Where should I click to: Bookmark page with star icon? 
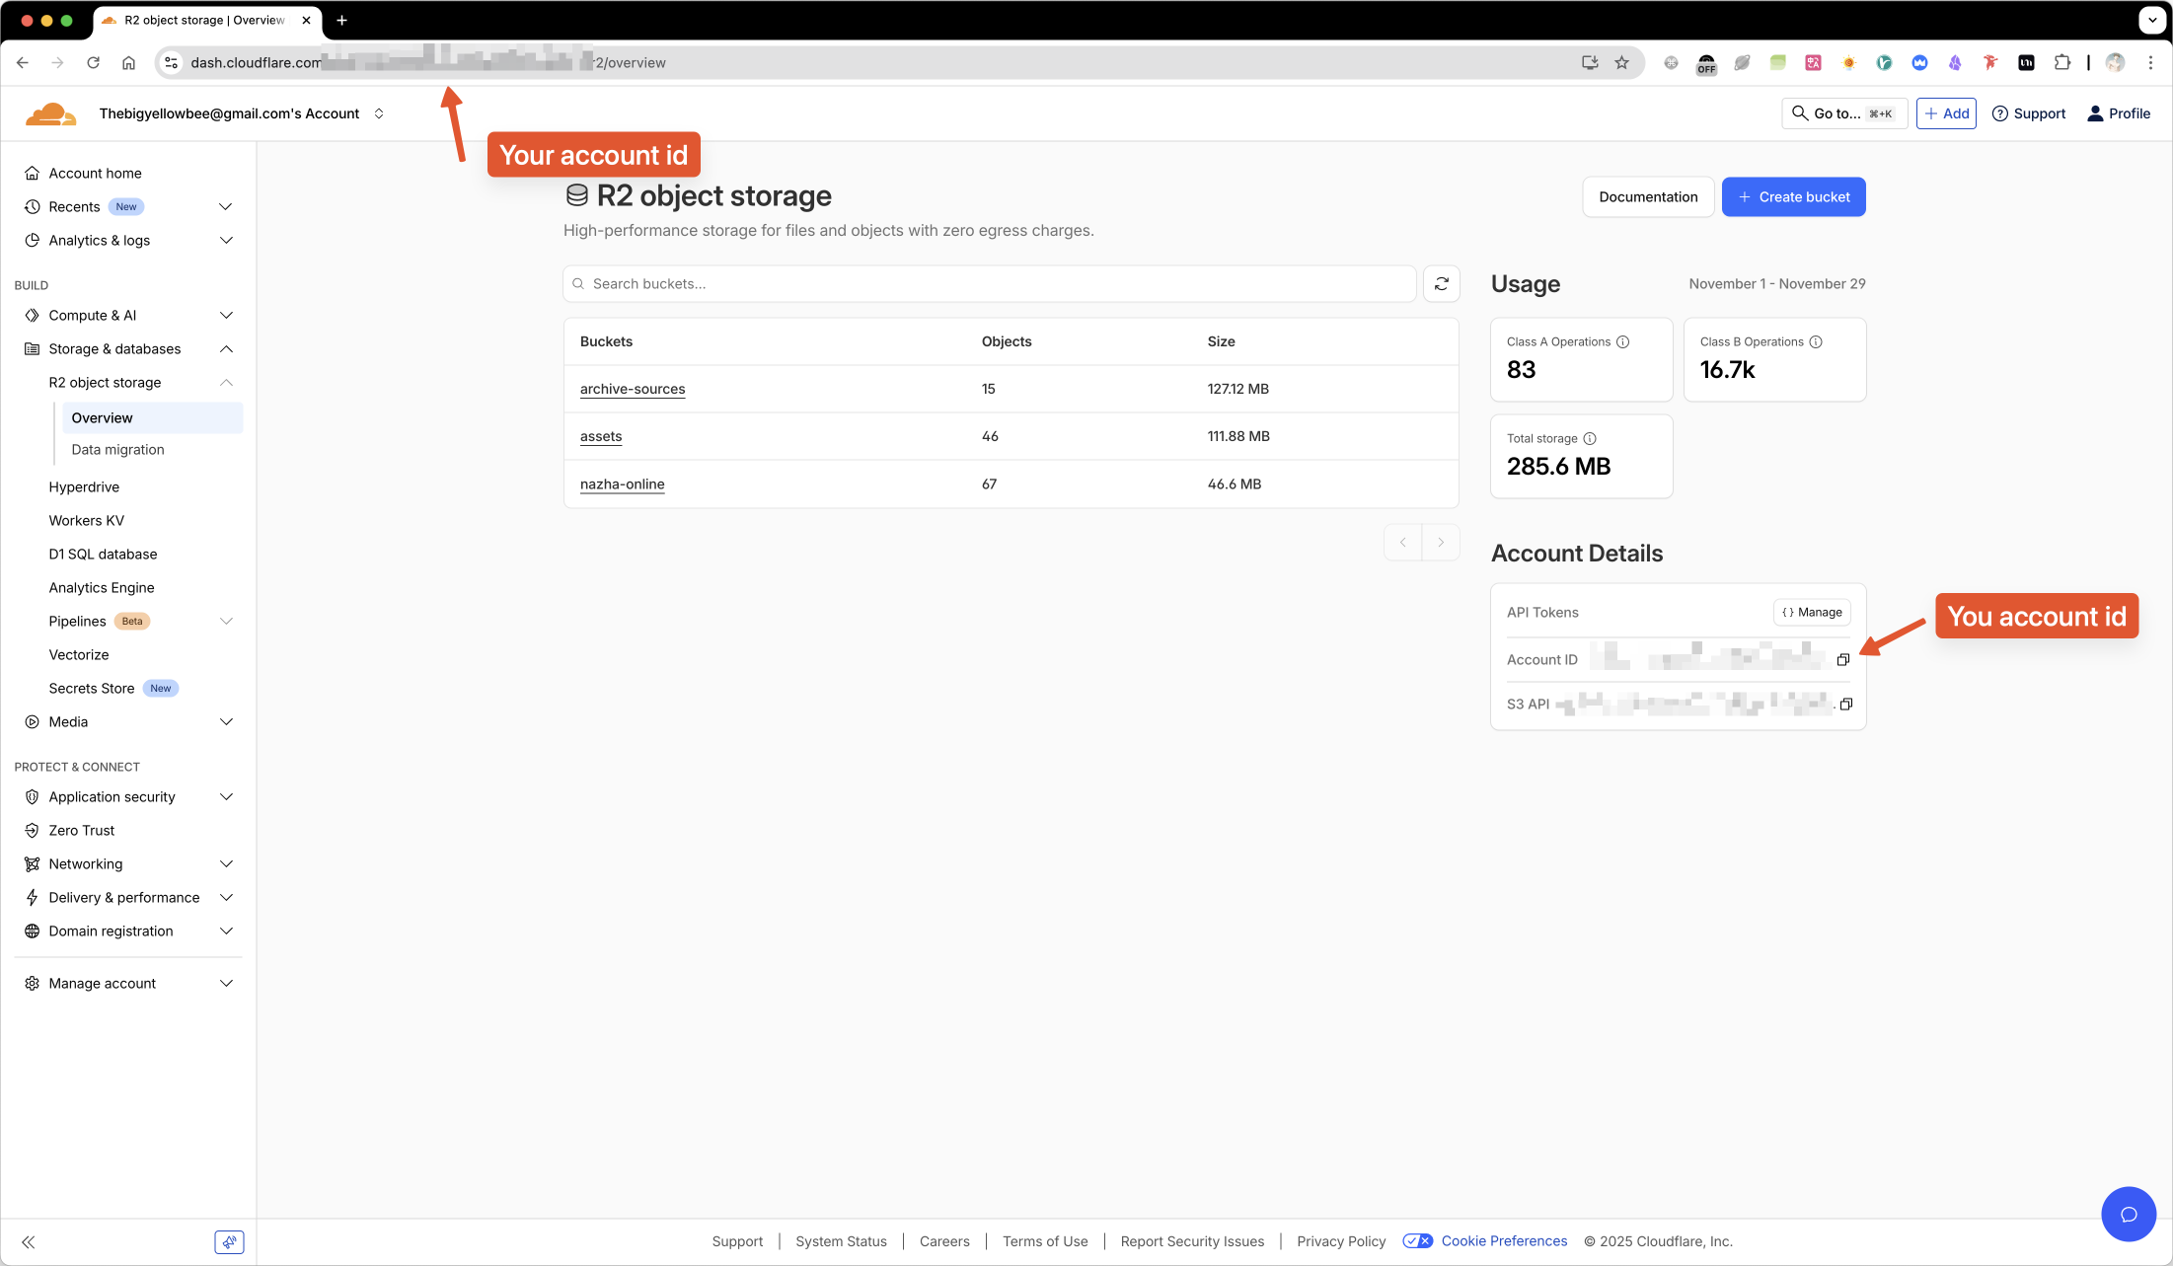(1621, 62)
